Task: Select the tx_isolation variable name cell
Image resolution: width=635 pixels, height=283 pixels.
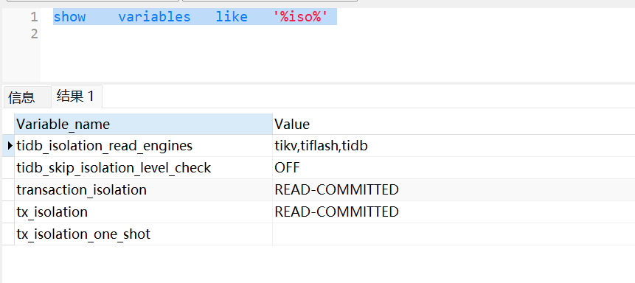Action: coord(143,212)
